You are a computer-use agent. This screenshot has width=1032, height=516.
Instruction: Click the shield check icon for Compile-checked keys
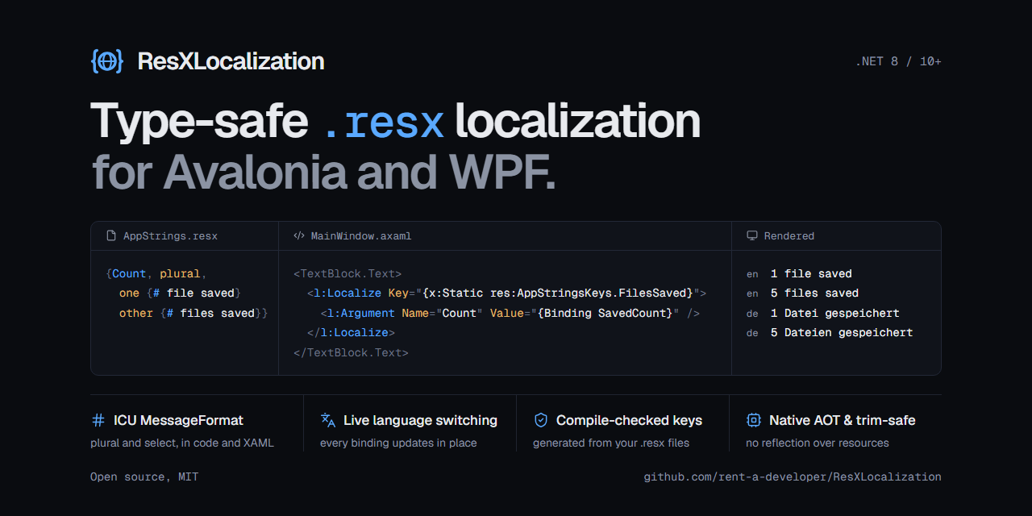coord(541,420)
